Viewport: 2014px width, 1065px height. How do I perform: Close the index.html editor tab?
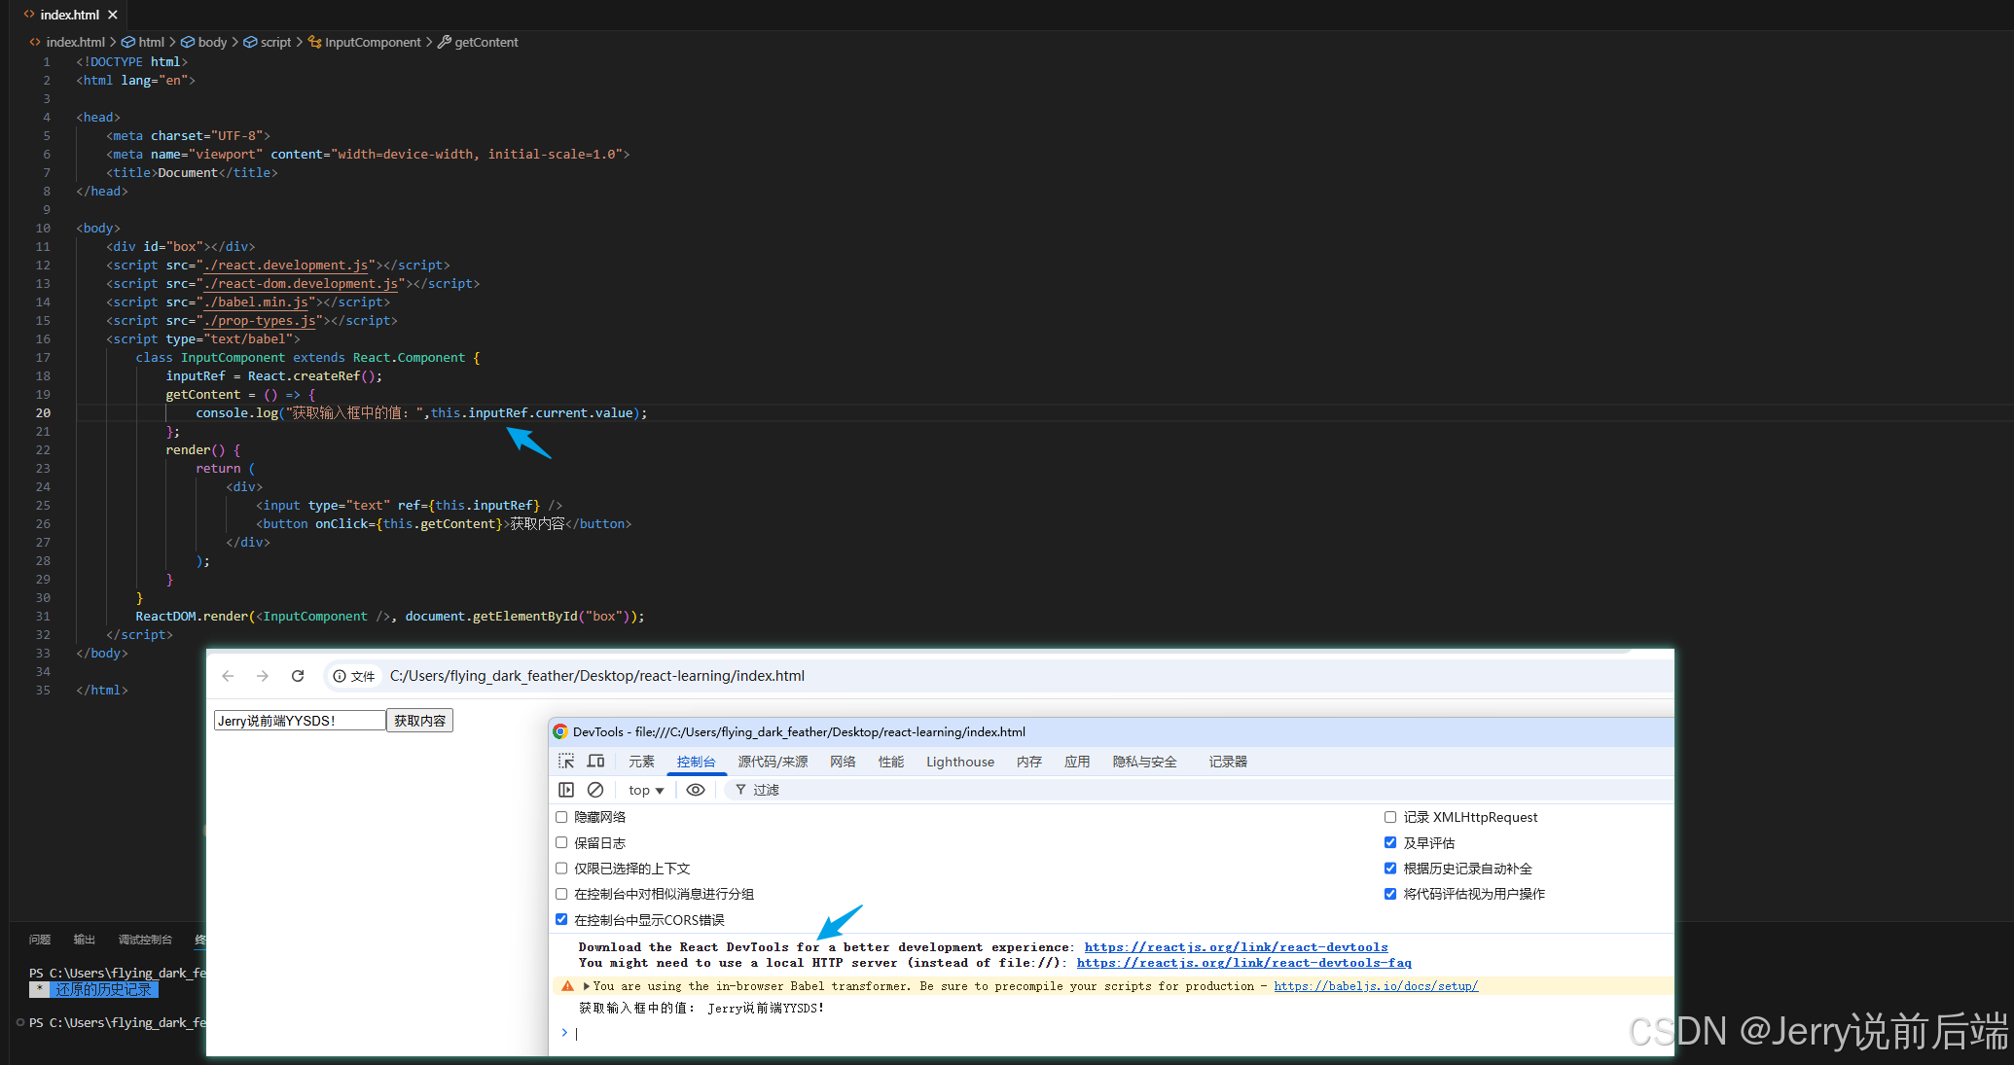(x=113, y=15)
